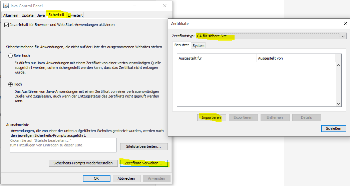Click the Ausgestellt von column header
Viewport: 350px width, 186px height.
pos(296,58)
